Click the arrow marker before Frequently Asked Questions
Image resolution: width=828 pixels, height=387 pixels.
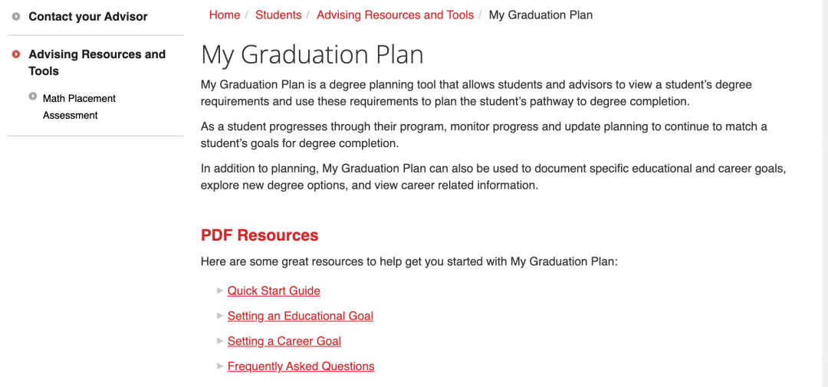tap(220, 366)
